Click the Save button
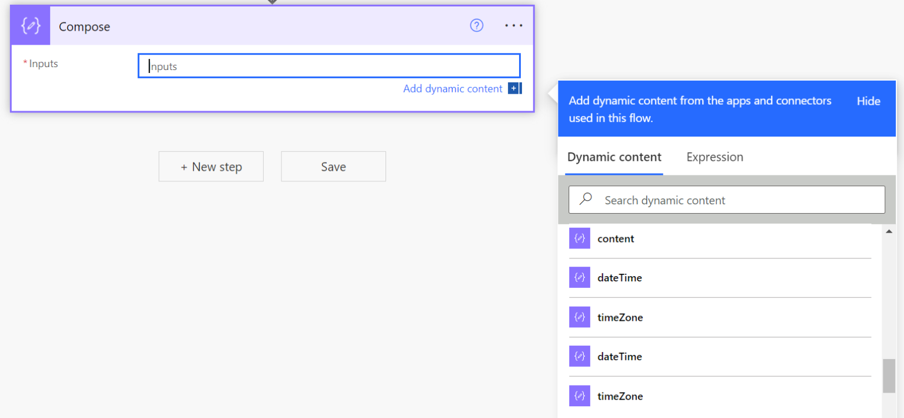The image size is (904, 418). coord(333,166)
